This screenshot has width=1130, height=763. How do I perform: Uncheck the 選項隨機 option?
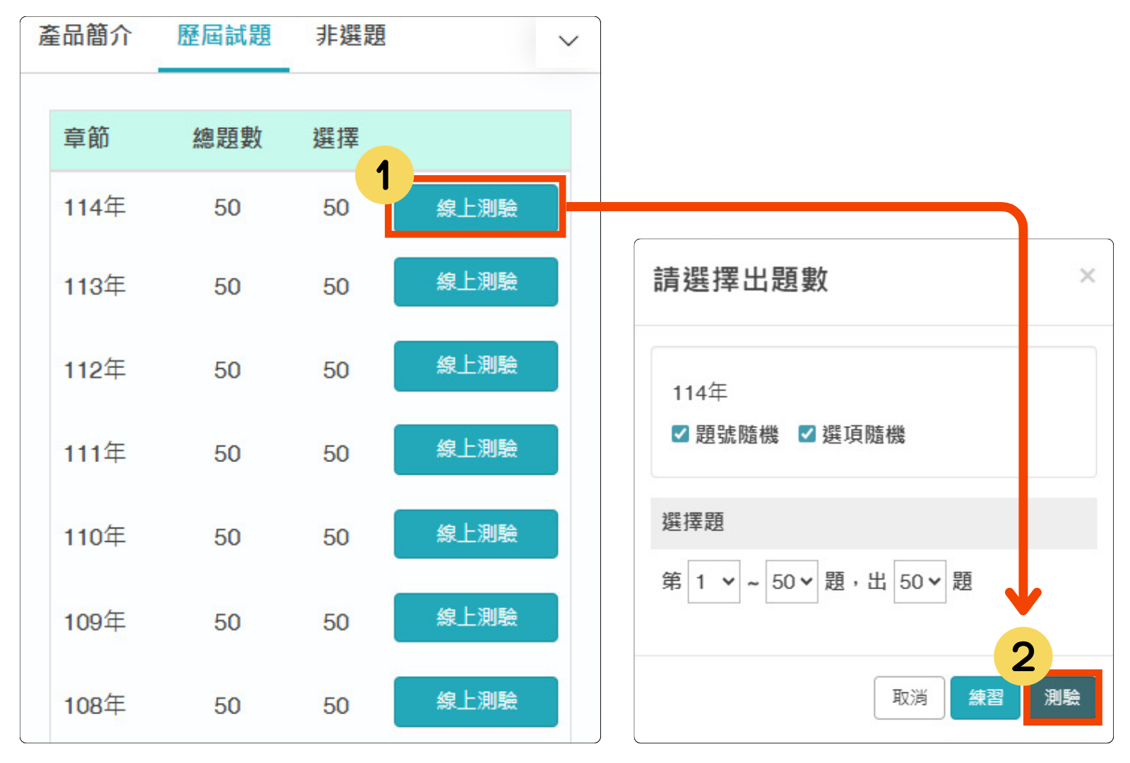click(x=807, y=434)
